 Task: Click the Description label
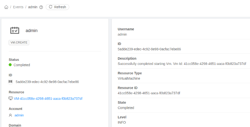(x=127, y=59)
